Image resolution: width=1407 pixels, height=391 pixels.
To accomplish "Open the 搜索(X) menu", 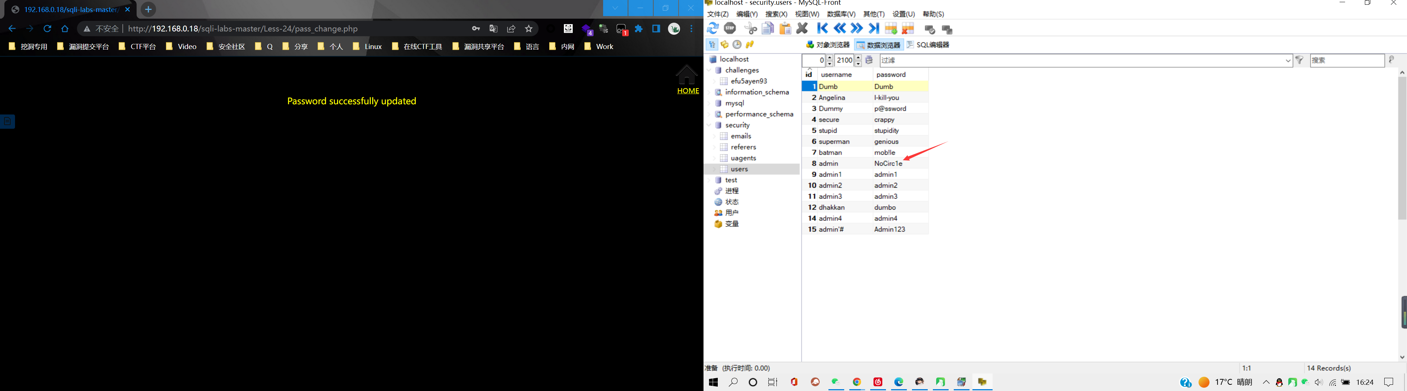I will click(776, 14).
